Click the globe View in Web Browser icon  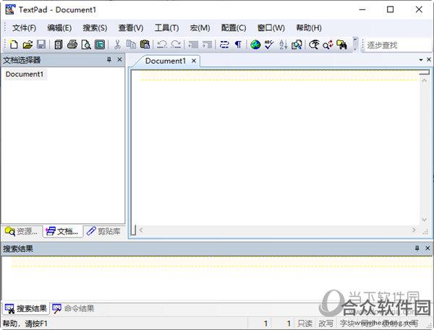[255, 44]
